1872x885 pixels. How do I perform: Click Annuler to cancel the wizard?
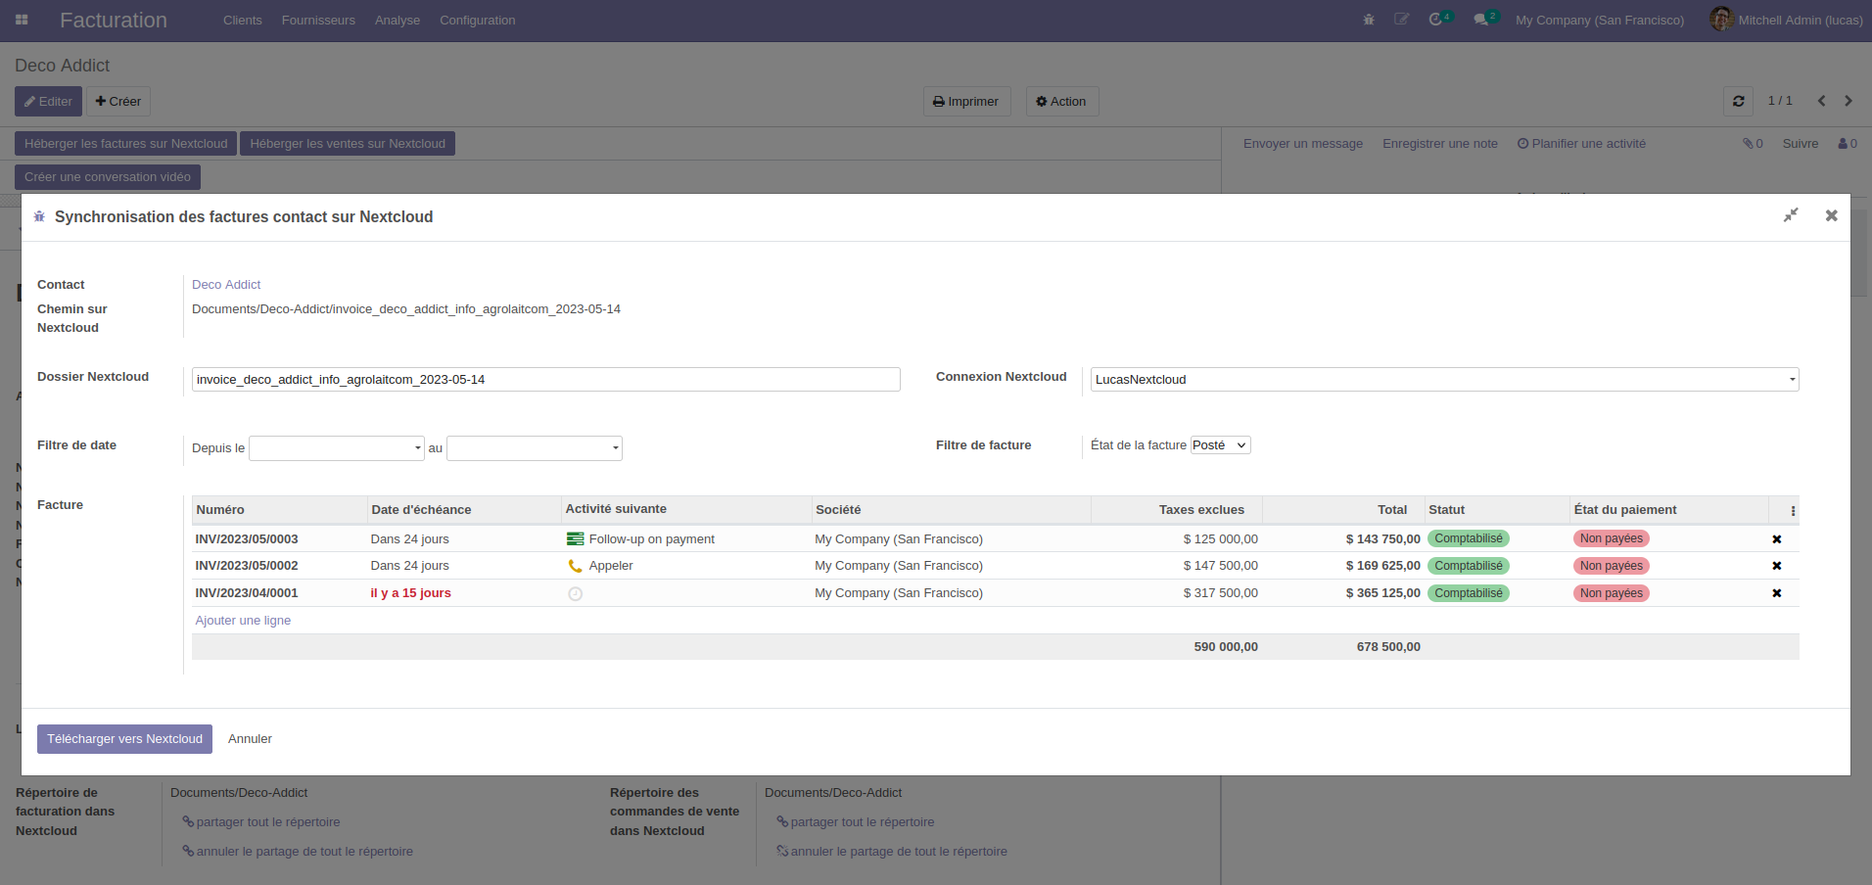click(x=250, y=739)
